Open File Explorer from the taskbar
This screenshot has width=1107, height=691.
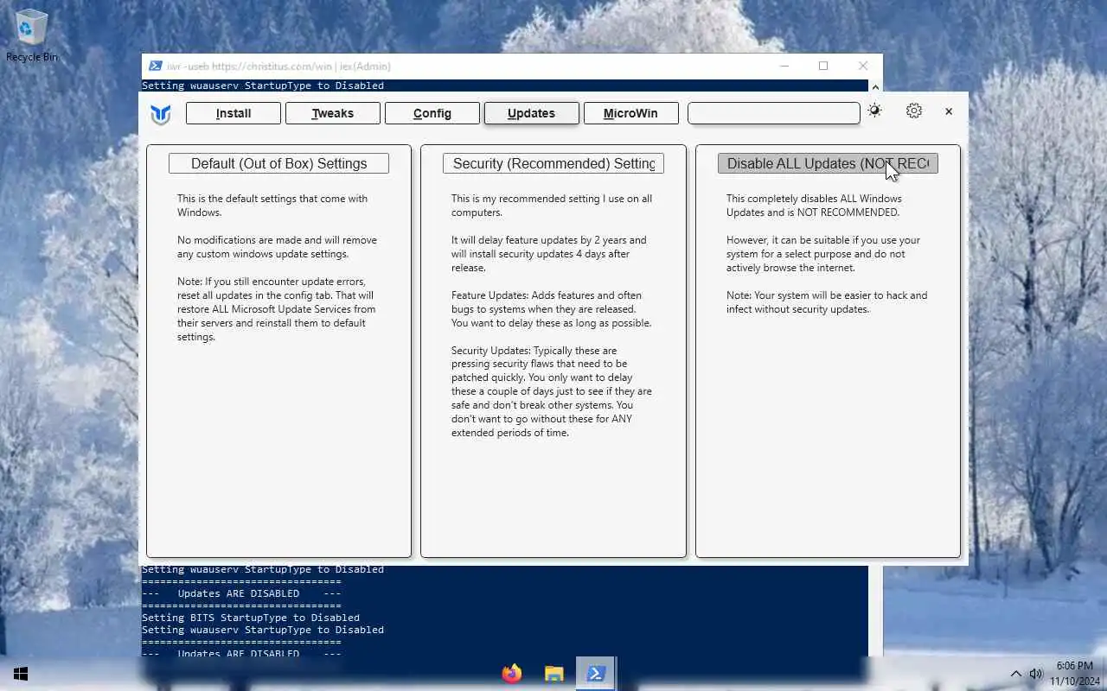click(x=554, y=674)
